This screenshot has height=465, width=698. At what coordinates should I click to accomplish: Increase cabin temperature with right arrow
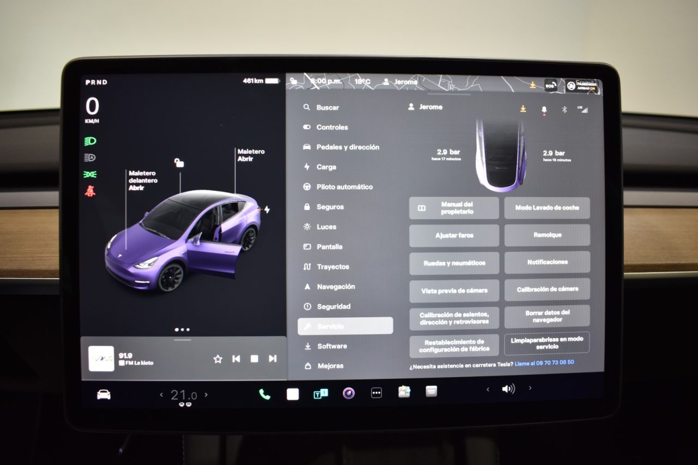(206, 395)
